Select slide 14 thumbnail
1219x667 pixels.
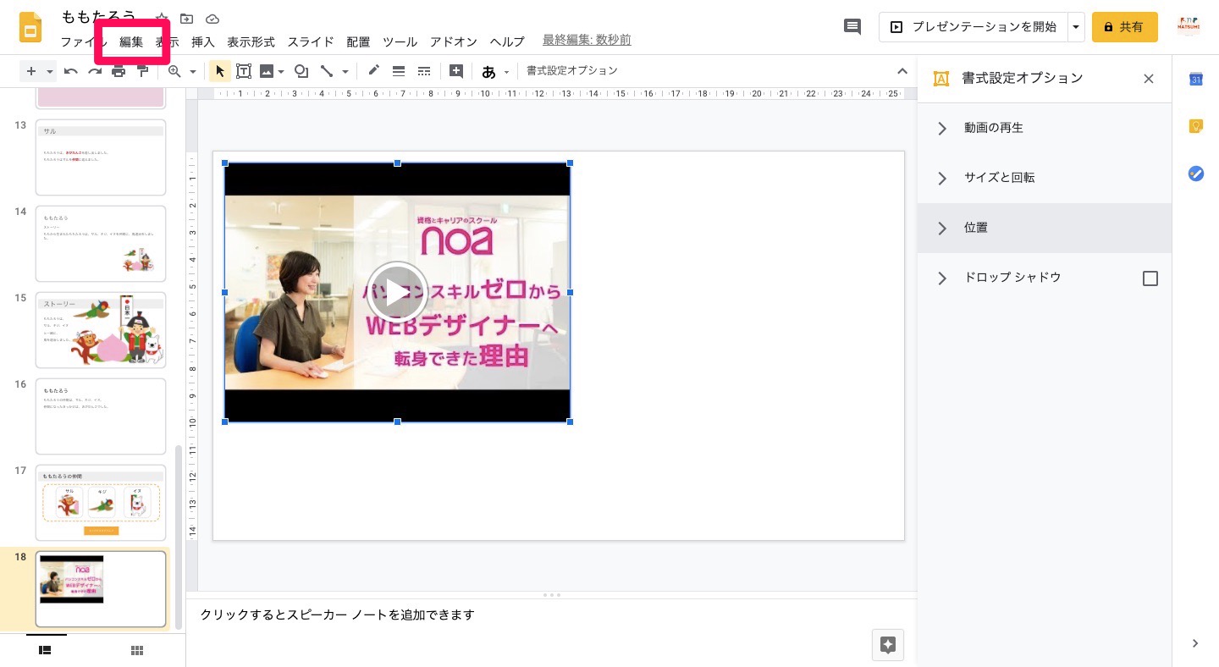[x=101, y=244]
